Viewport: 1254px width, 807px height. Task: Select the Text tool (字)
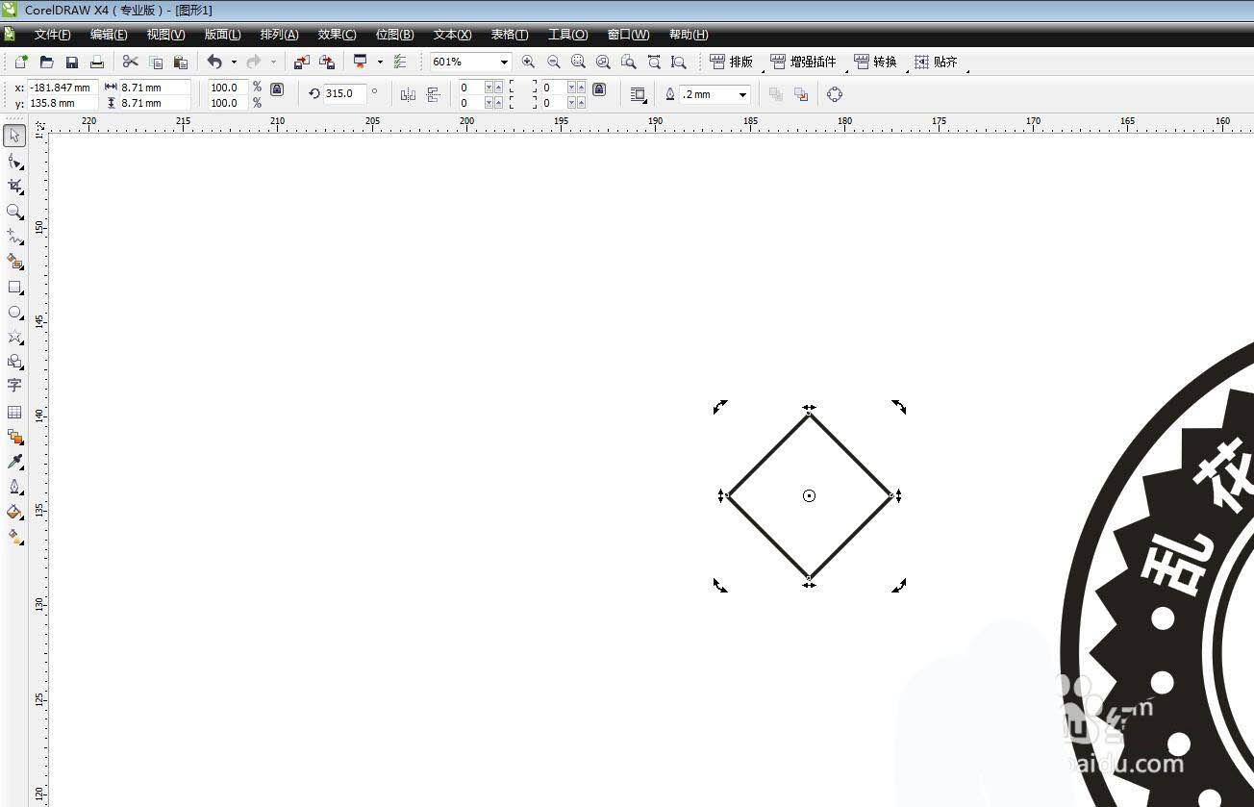coord(14,386)
